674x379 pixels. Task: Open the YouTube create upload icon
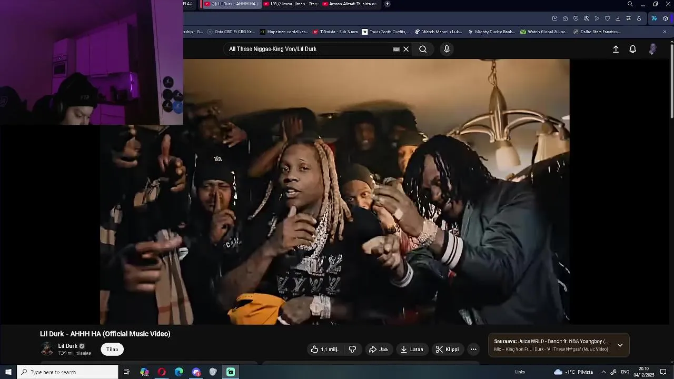click(x=616, y=49)
